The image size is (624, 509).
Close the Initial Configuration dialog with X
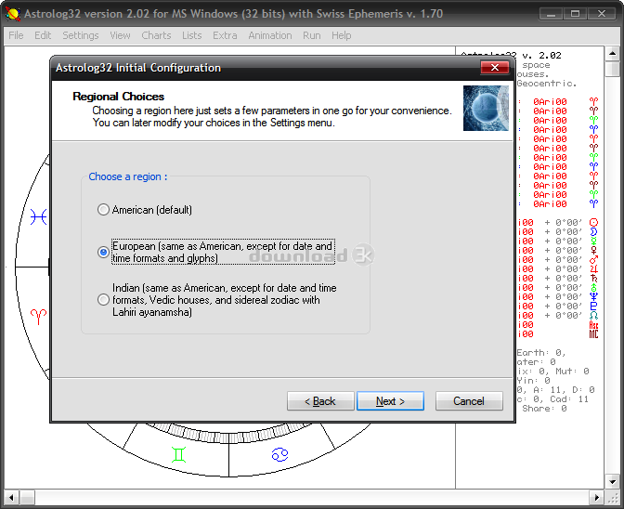[x=495, y=67]
